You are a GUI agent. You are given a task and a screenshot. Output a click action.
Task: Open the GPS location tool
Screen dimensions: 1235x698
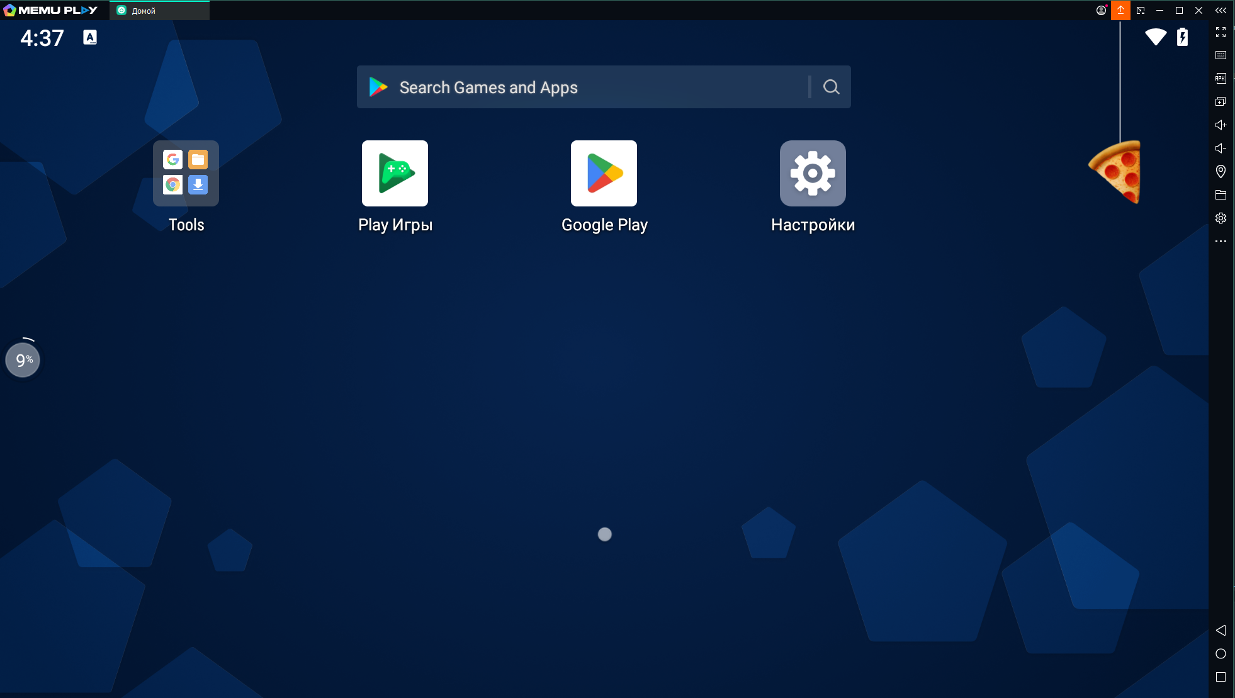1221,171
